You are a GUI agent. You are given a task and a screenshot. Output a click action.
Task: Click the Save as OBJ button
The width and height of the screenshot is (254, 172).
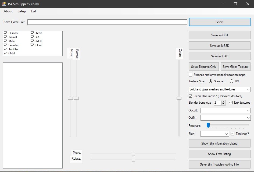coord(220,35)
